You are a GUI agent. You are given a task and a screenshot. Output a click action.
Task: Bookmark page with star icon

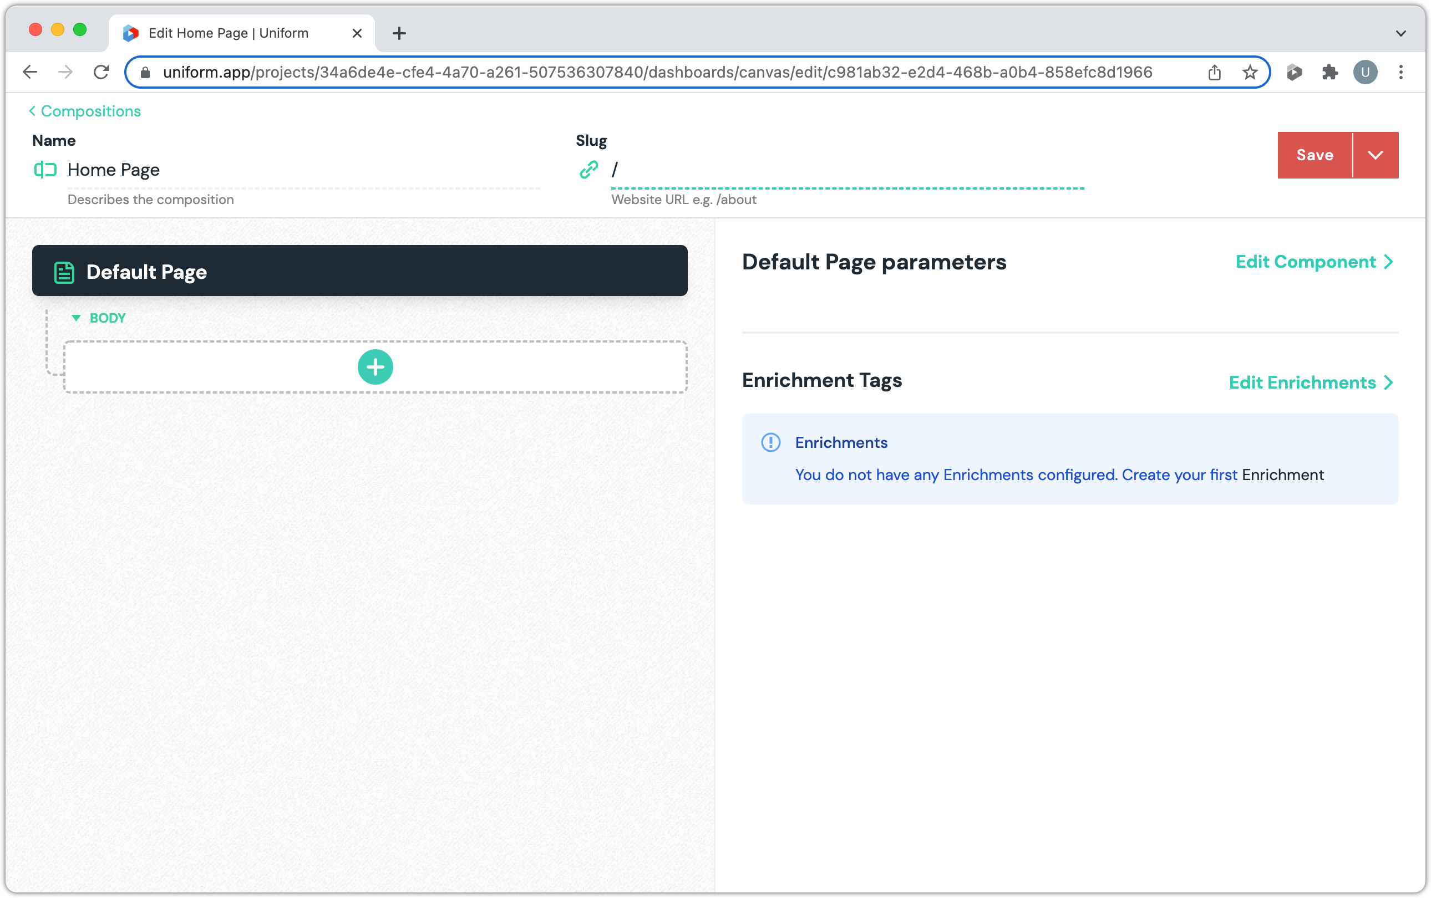click(x=1250, y=73)
